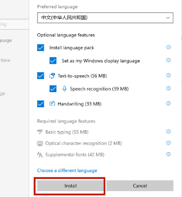Viewport: 182px width, 197px height.
Task: Open info for Install language pack
Action: pyautogui.click(x=168, y=47)
